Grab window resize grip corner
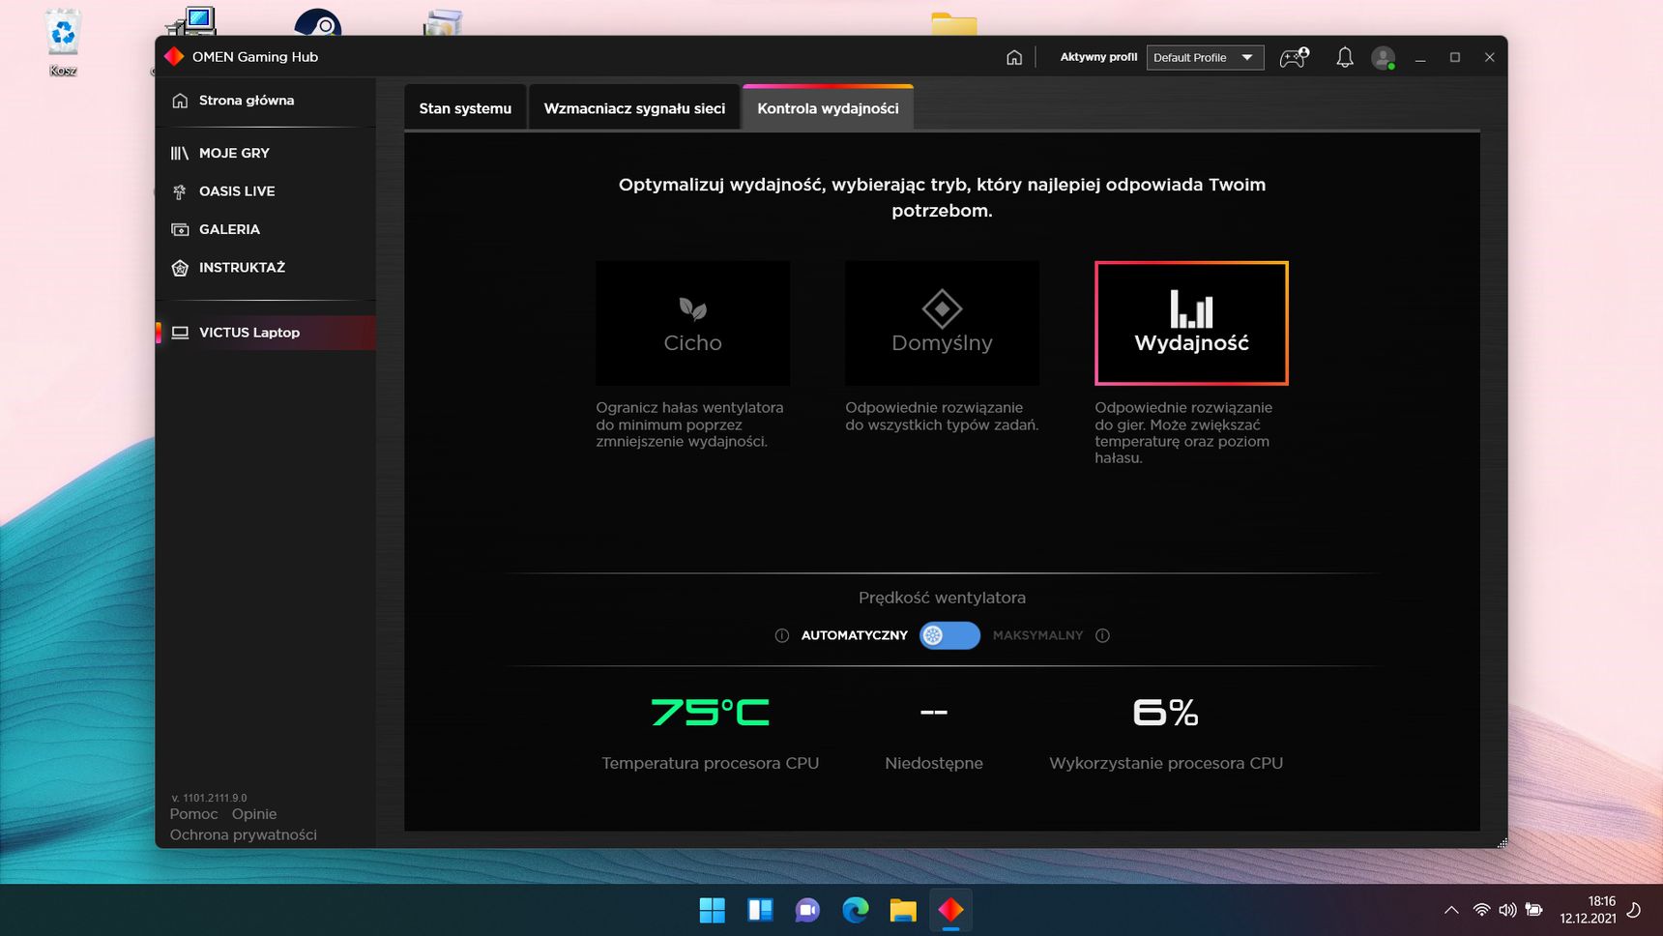The image size is (1663, 936). pos(1502,843)
